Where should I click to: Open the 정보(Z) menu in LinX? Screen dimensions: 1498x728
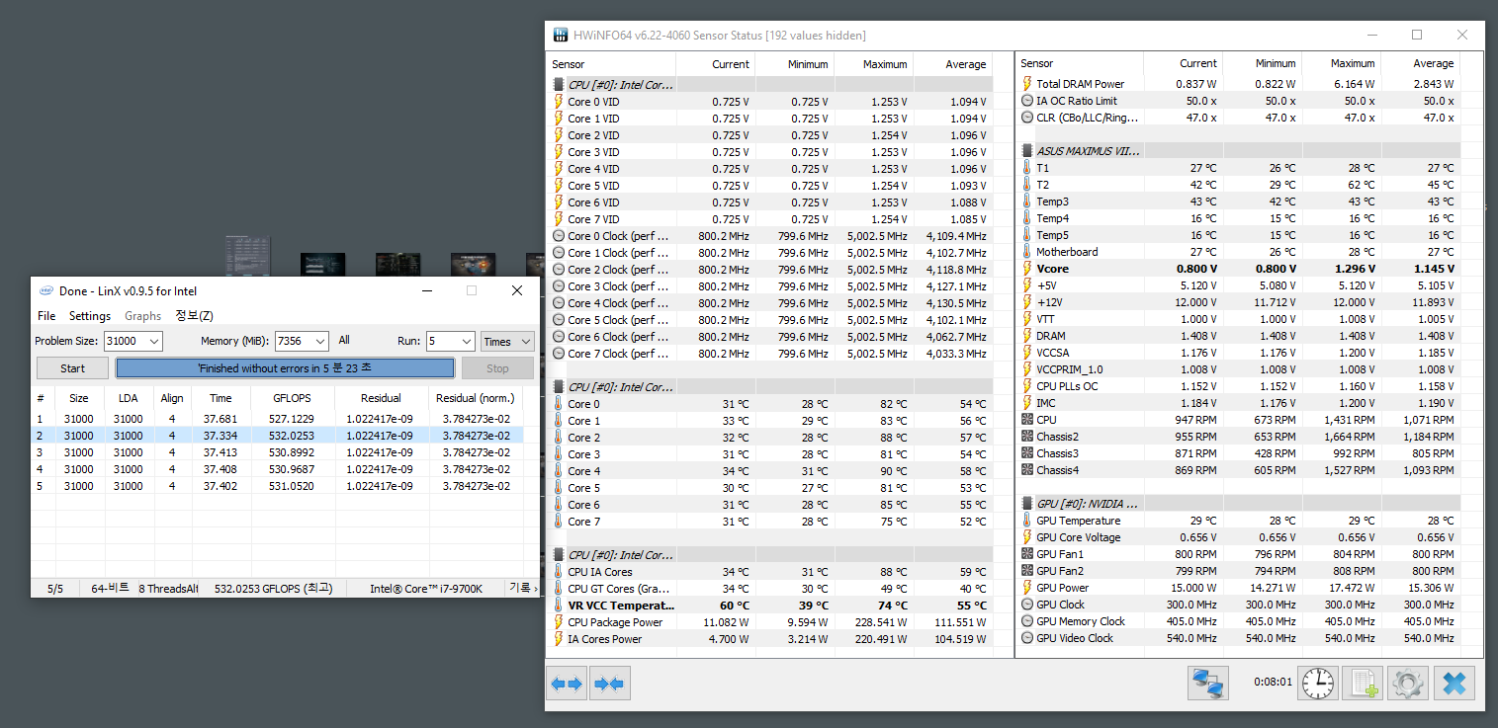click(x=195, y=316)
